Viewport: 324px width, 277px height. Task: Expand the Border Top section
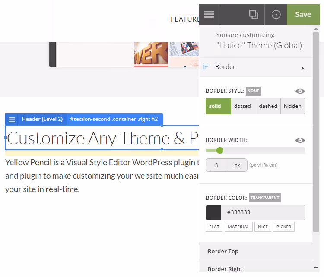(x=256, y=251)
